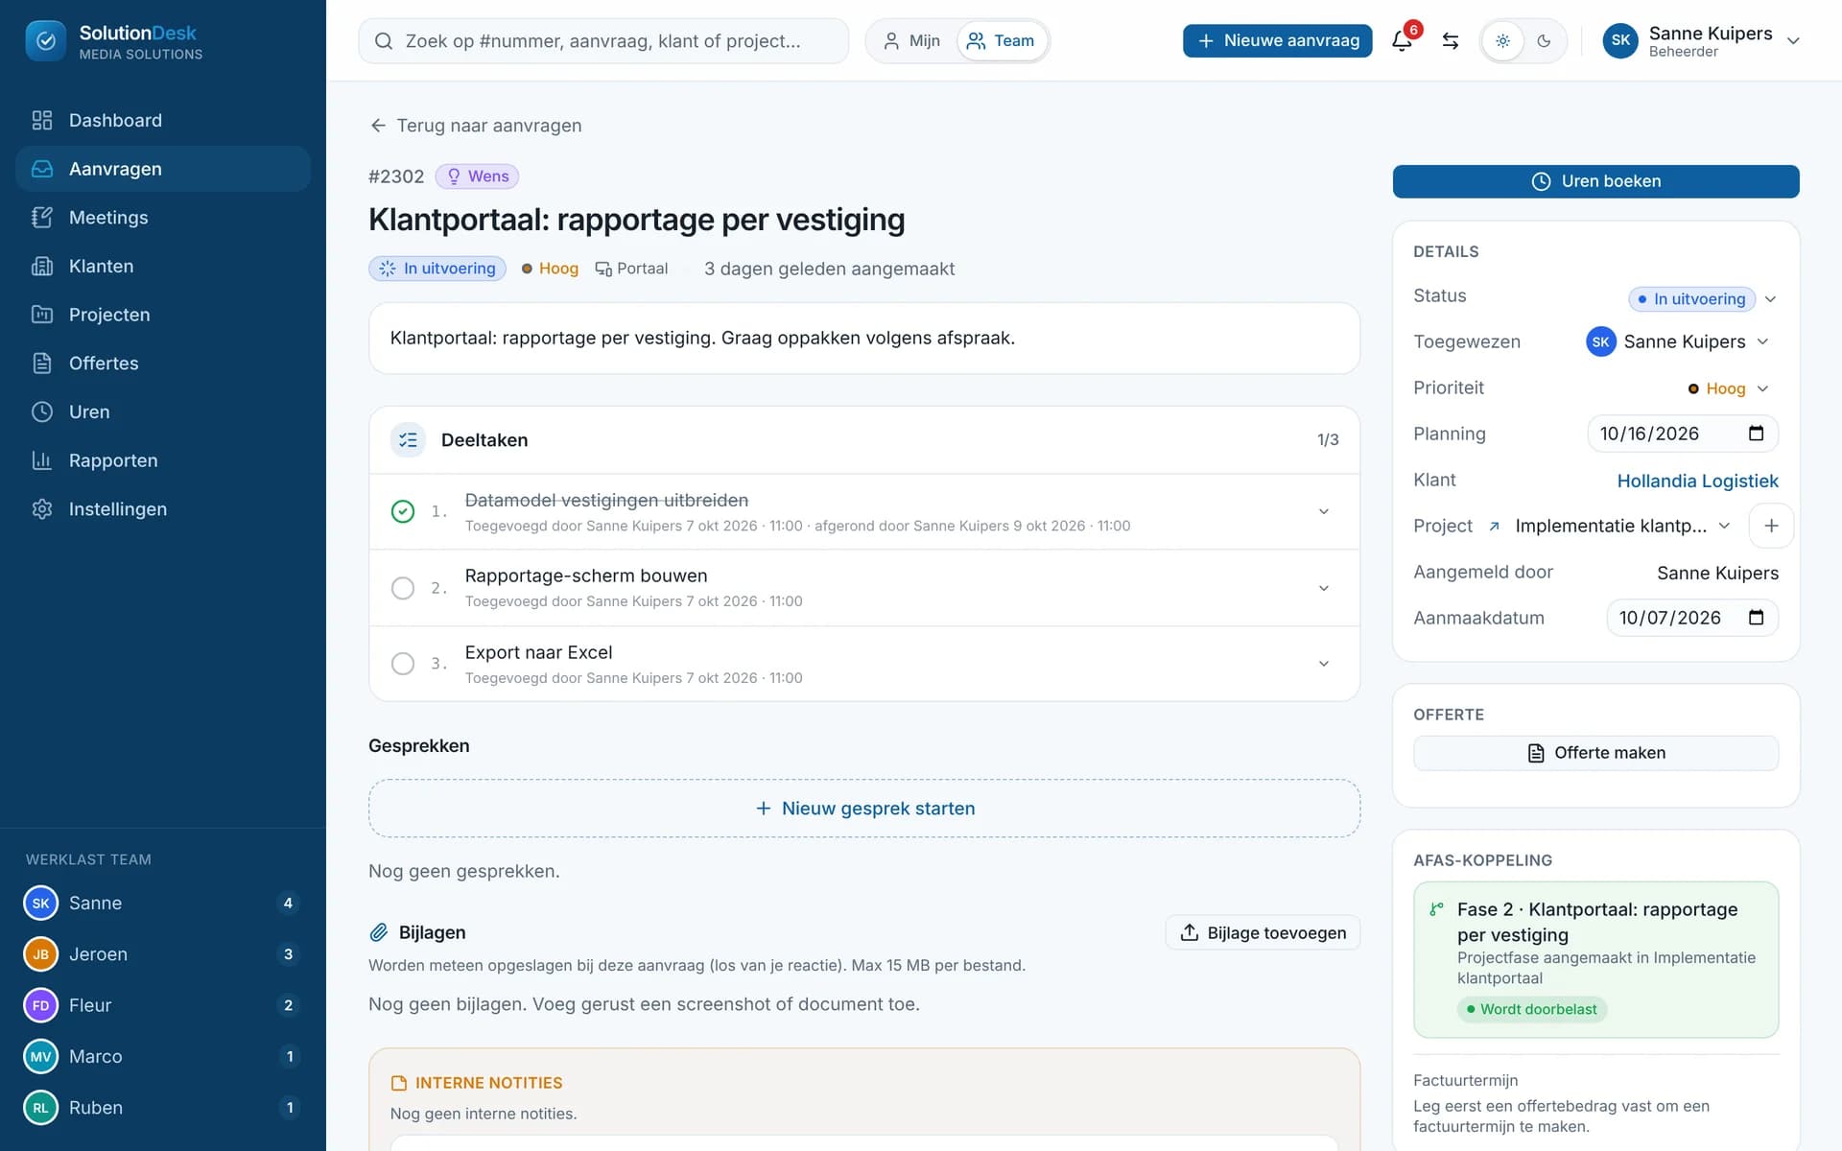
Task: Open Jeroen's workload avatar
Action: 40,953
